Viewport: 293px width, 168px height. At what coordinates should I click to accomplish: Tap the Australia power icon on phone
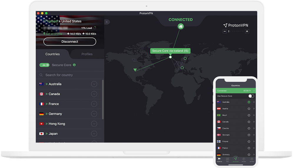249,102
